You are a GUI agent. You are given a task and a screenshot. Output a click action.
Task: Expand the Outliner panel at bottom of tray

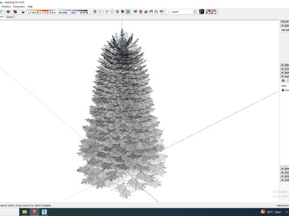click(282, 180)
